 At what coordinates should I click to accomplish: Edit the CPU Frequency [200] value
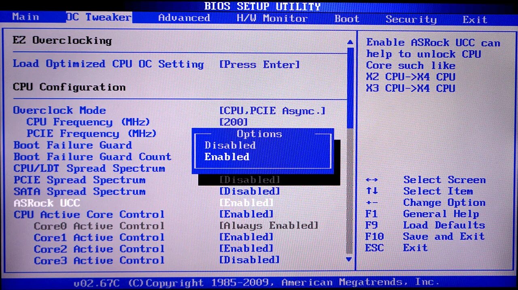234,122
